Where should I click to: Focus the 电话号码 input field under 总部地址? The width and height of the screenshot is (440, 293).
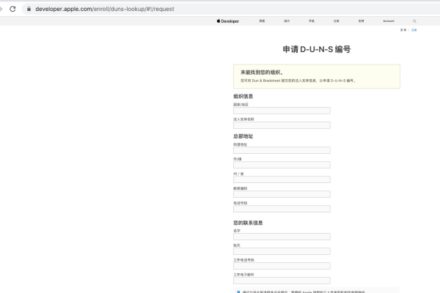pos(282,209)
